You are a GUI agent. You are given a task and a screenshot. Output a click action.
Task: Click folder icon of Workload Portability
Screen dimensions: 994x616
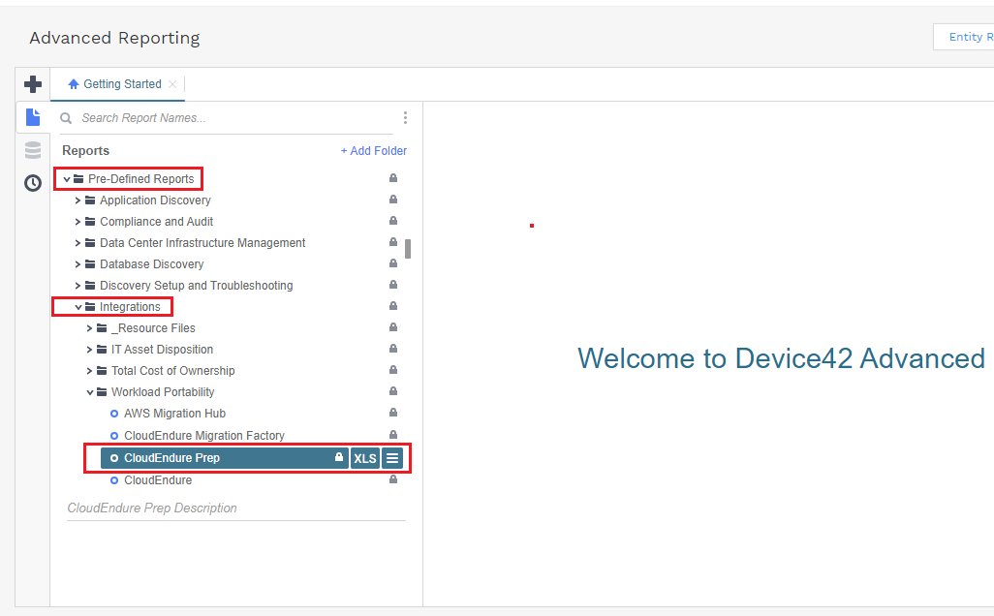[102, 392]
